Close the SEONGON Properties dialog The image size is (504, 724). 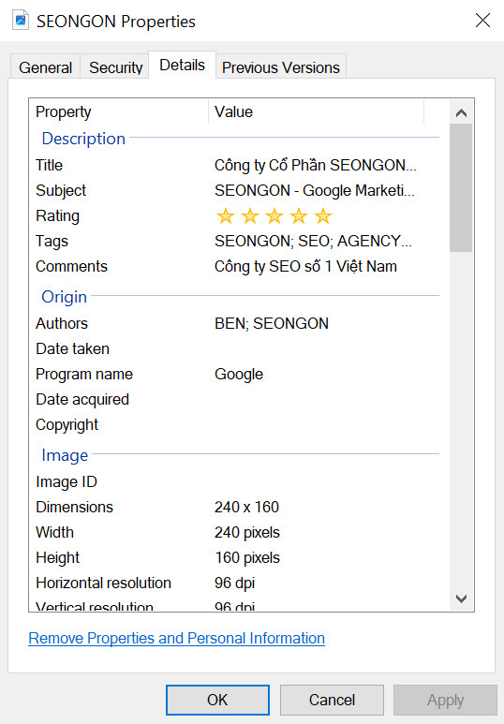tap(482, 21)
